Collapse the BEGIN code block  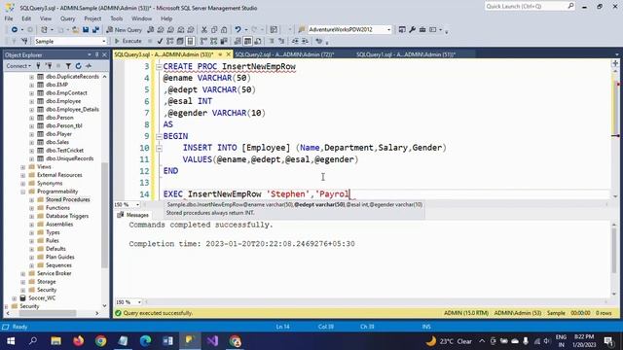pyautogui.click(x=159, y=136)
